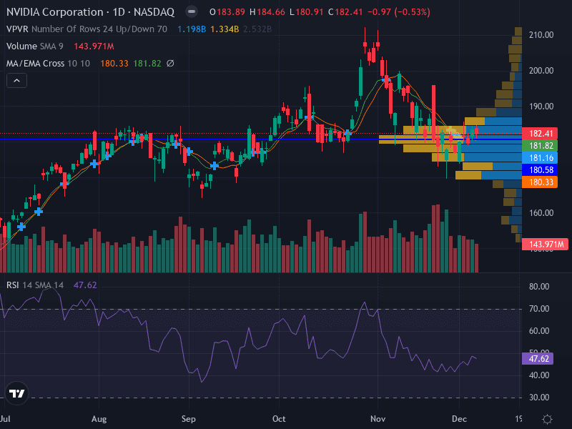Click the 143.971M volume label
The height and width of the screenshot is (429, 572).
(545, 244)
